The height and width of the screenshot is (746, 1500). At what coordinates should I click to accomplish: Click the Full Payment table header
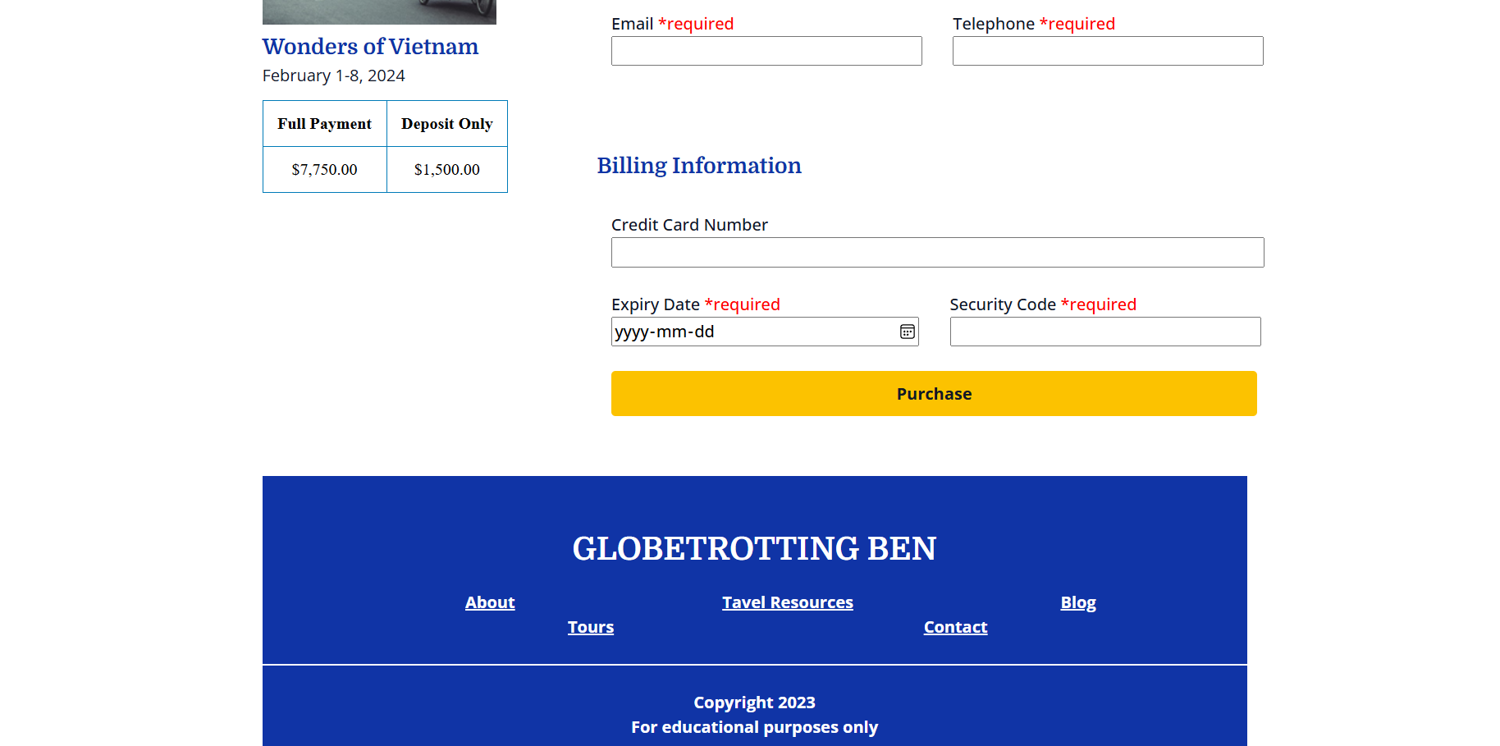(324, 123)
